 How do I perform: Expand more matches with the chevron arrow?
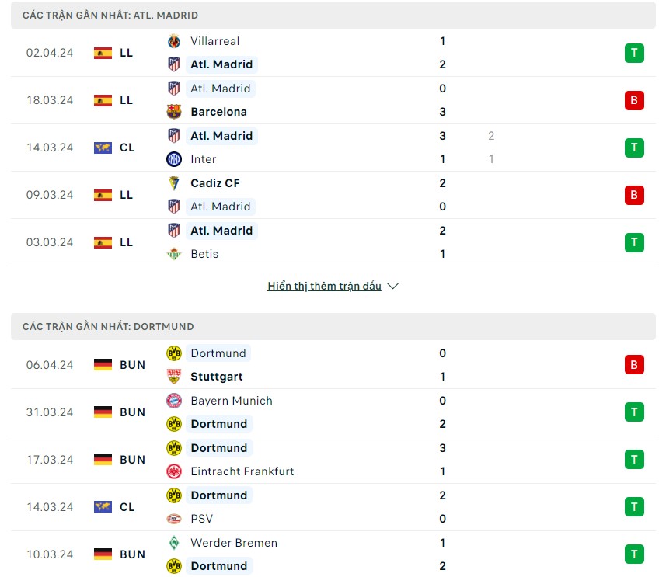click(x=392, y=286)
